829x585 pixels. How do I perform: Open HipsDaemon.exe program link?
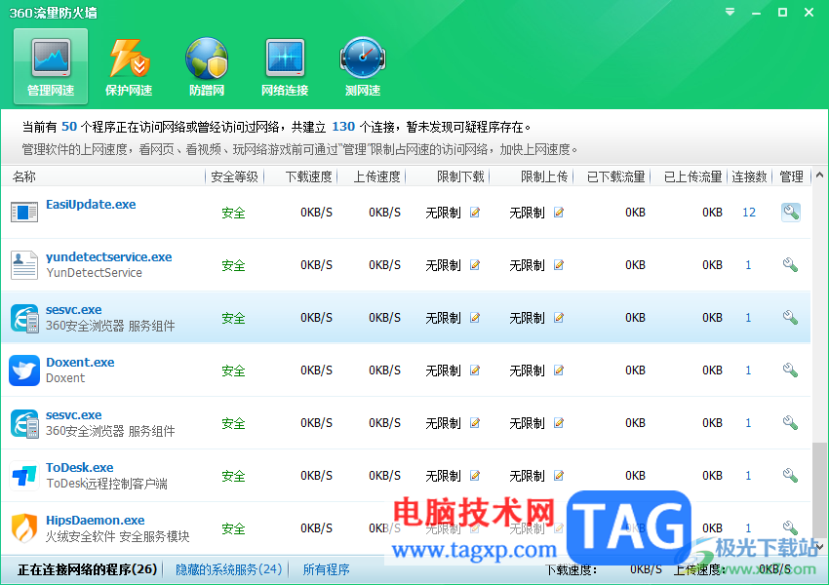[x=96, y=520]
